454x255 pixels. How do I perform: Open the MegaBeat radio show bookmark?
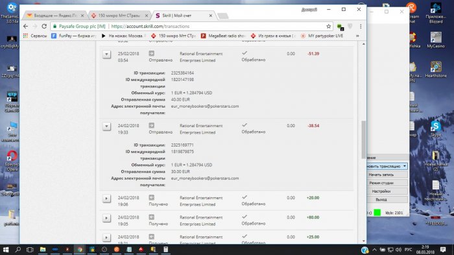tap(223, 36)
